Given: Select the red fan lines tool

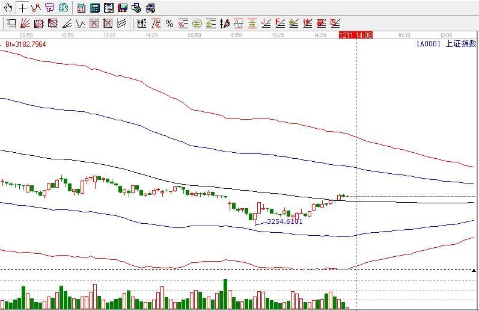Looking at the screenshot, I should 25,23.
